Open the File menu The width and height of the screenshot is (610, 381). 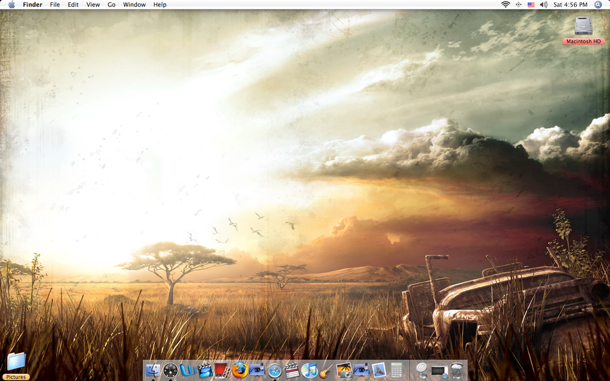[x=55, y=5]
